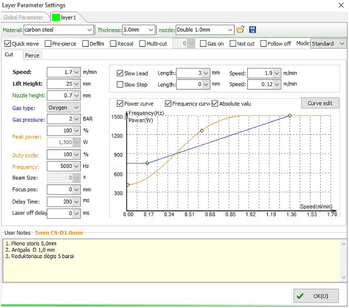Click the Delay Time value field

(60, 201)
